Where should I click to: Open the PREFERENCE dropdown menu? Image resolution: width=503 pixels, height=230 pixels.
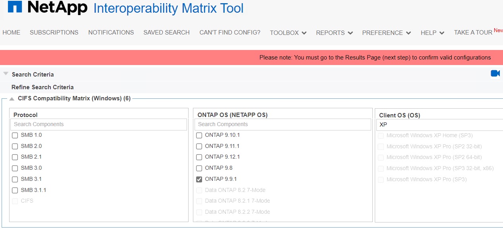(x=386, y=33)
